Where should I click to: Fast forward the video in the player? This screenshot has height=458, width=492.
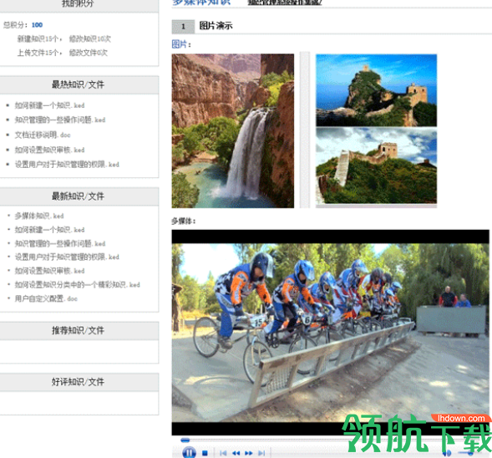(249, 453)
